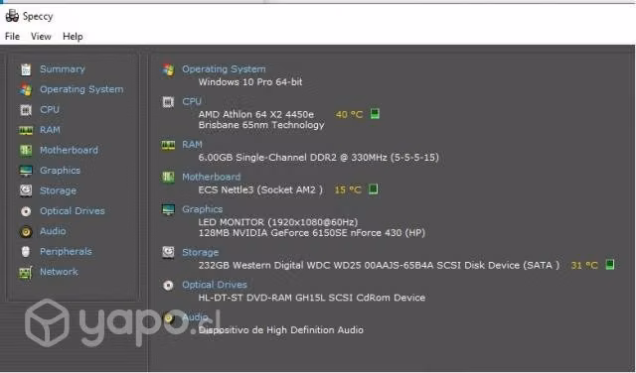Image resolution: width=636 pixels, height=373 pixels.
Task: Open Operating System section in sidebar
Action: click(81, 89)
